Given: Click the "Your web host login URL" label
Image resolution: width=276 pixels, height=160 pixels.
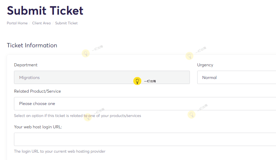Looking at the screenshot, I should [x=38, y=127].
